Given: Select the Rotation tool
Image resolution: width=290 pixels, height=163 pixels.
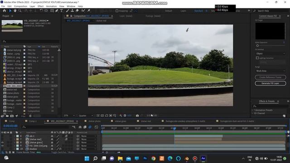Looking at the screenshot, I should 41,11.
